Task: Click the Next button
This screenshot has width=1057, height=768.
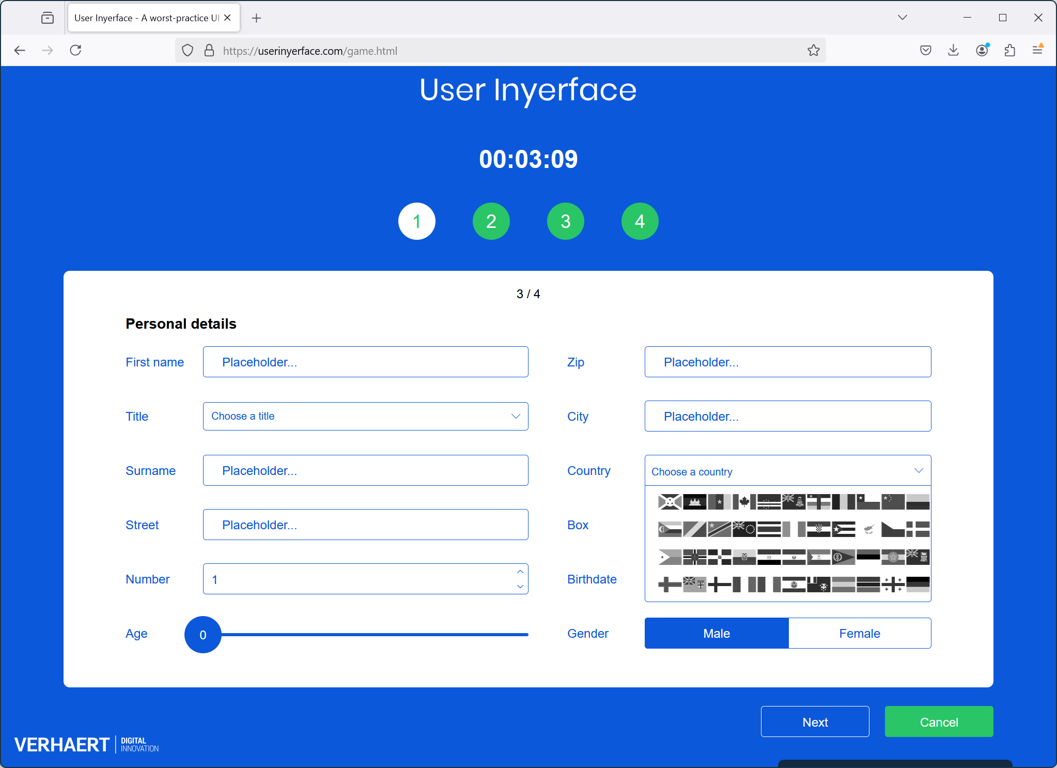Action: coord(815,722)
